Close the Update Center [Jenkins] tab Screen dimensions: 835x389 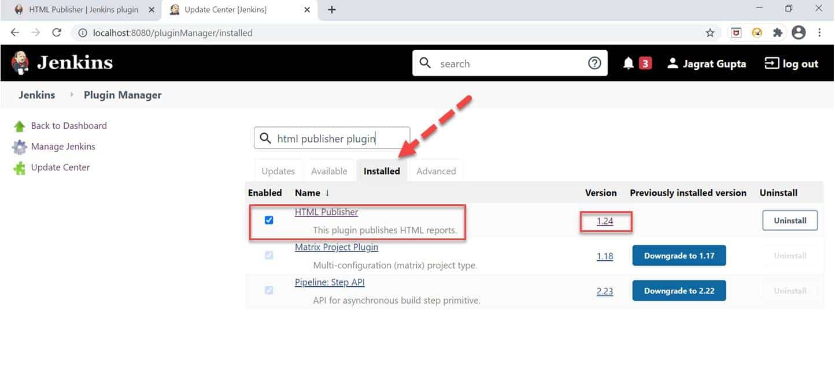pyautogui.click(x=307, y=10)
